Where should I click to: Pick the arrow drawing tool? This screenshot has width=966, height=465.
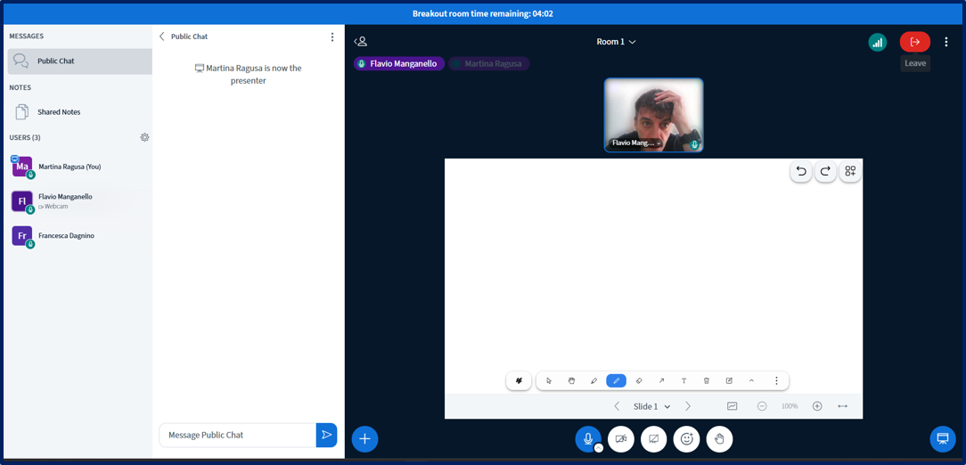pyautogui.click(x=661, y=380)
